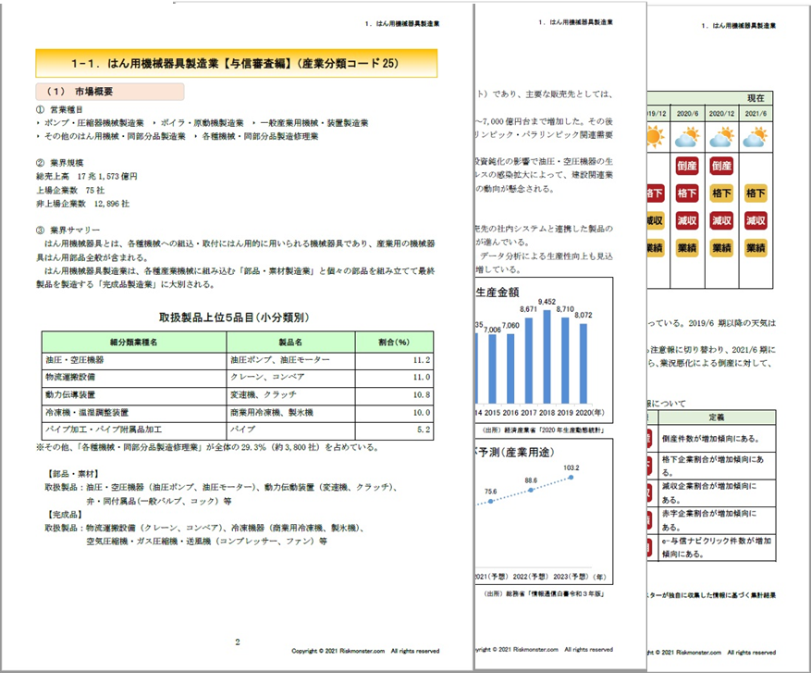Select the (1) 市場概要 section heading
Image resolution: width=811 pixels, height=673 pixels.
coord(110,92)
